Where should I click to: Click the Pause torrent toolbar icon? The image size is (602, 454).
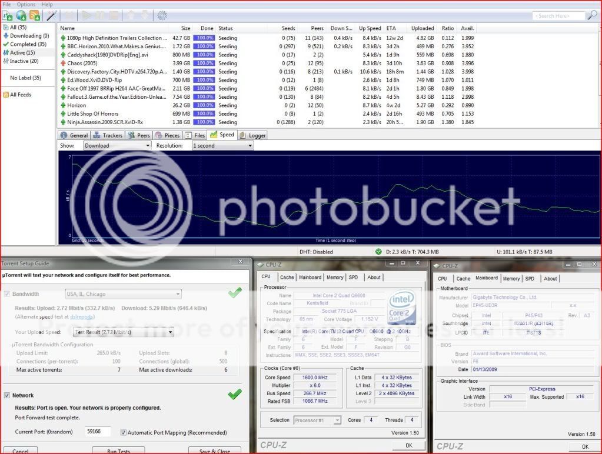coord(100,16)
